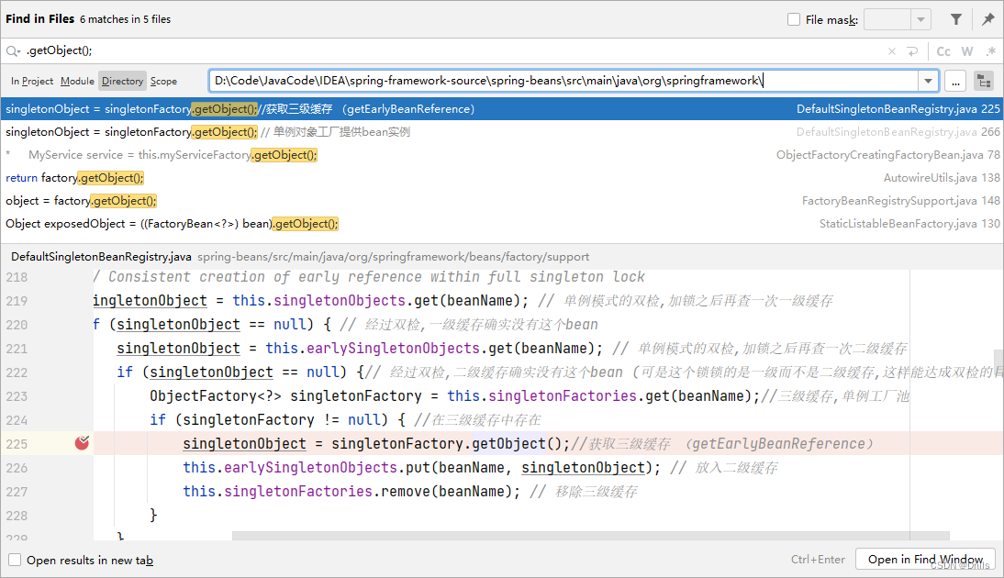Select result FactoryBeanRegistrySupport.java 148
Image resolution: width=1004 pixels, height=578 pixels.
502,201
